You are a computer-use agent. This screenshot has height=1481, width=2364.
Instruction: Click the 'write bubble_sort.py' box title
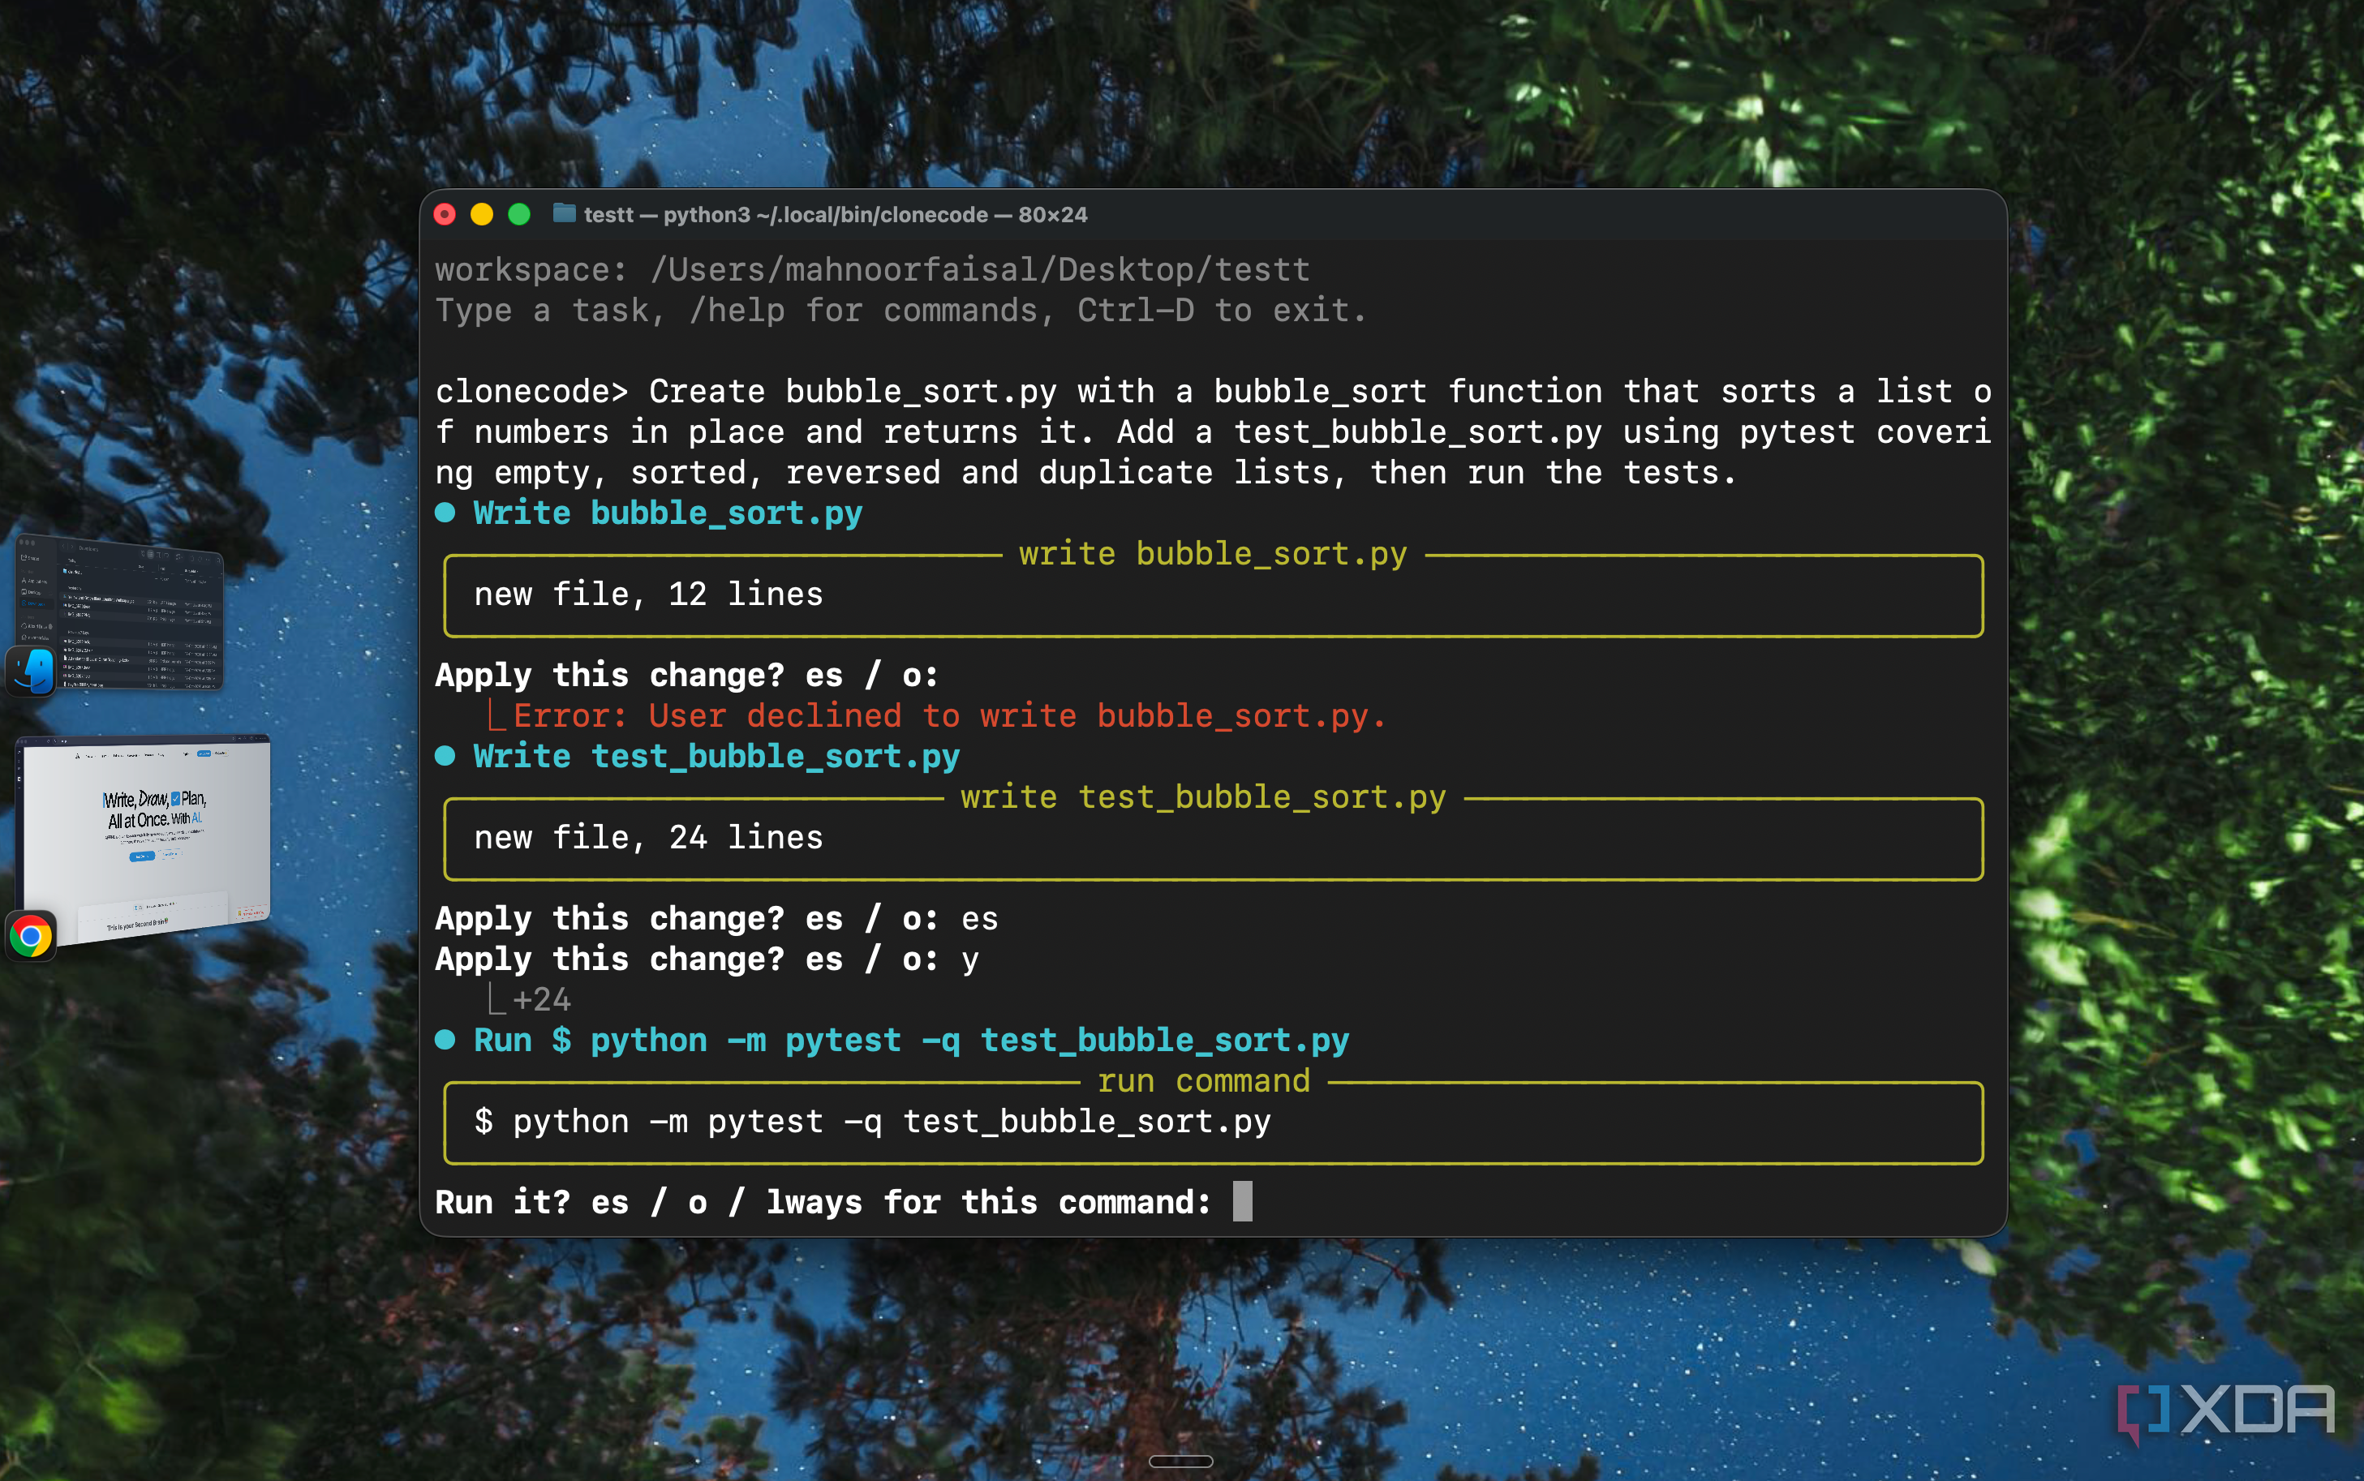click(x=1213, y=555)
